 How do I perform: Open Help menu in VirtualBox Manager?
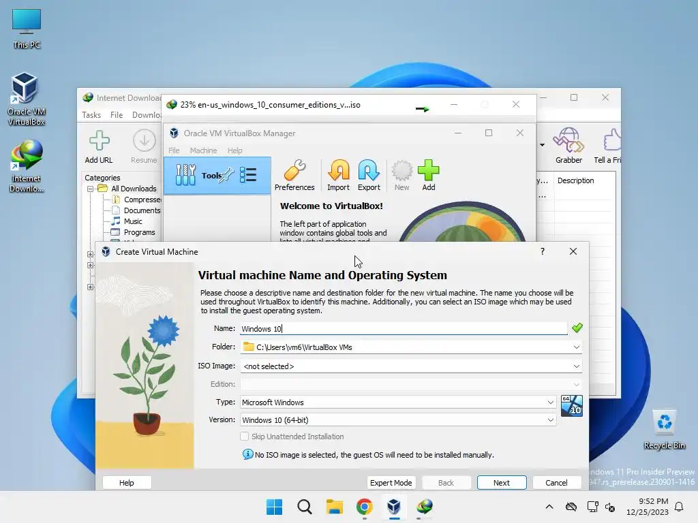pyautogui.click(x=234, y=150)
